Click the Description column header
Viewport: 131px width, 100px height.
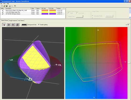[x=18, y=8]
